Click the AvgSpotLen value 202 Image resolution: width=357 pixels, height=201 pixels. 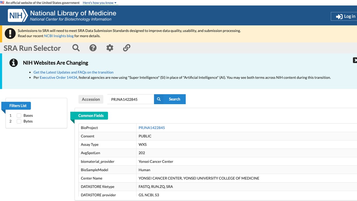pos(142,153)
